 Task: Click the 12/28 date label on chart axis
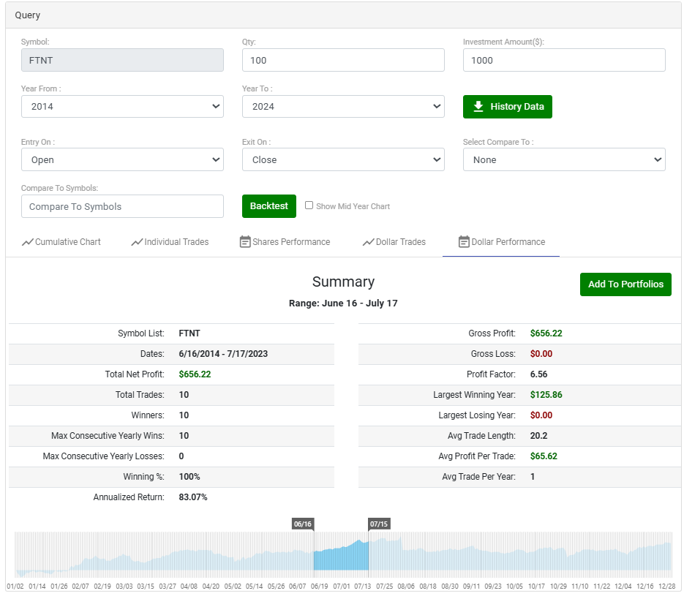pos(666,586)
